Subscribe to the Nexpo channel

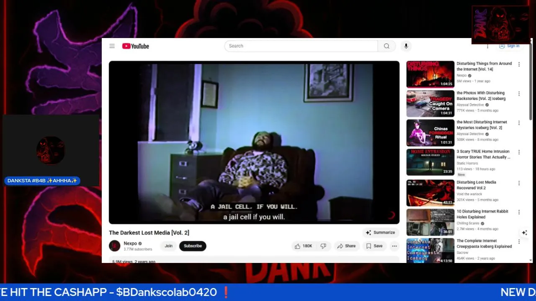tap(193, 246)
